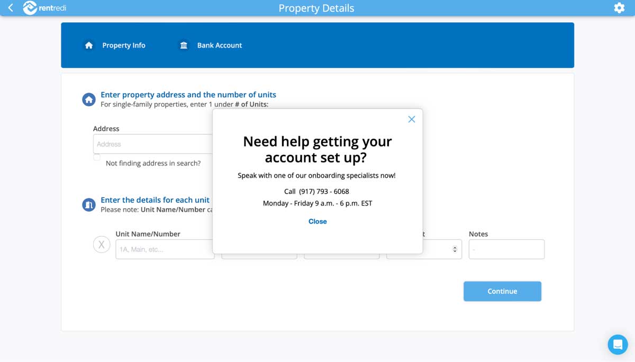Click the home icon beside property address section
This screenshot has height=362, width=635.
(88, 99)
